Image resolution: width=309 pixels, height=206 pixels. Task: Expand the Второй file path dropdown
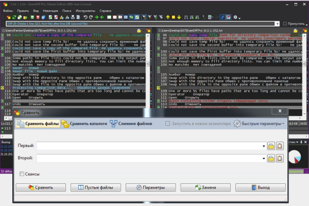click(x=263, y=159)
